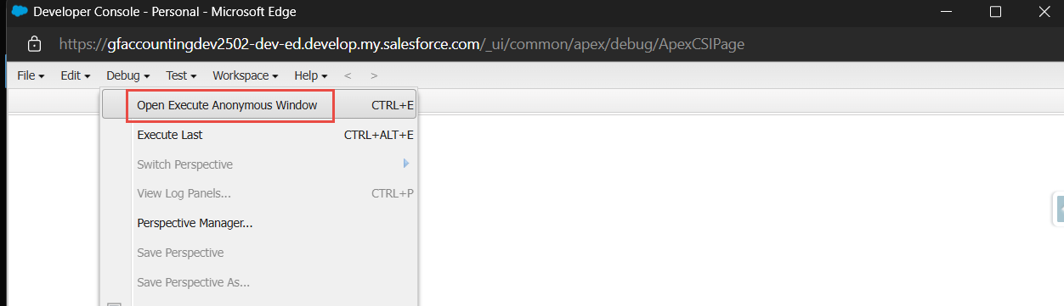Choose Execute Last menu entry

[259, 135]
